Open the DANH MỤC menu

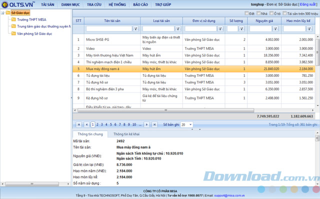[70, 4]
